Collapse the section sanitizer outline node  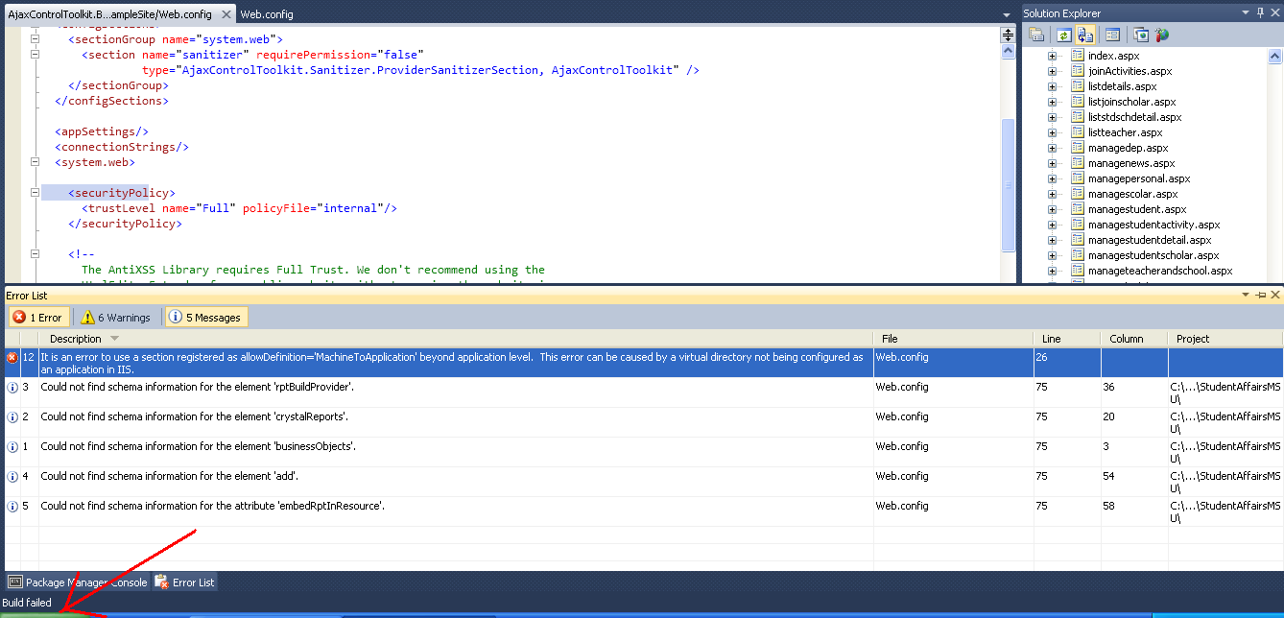tap(35, 55)
